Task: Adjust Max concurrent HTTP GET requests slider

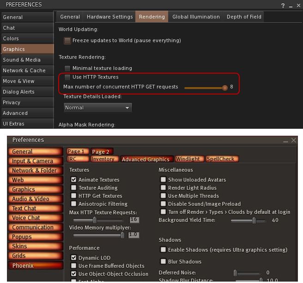Action: point(225,88)
